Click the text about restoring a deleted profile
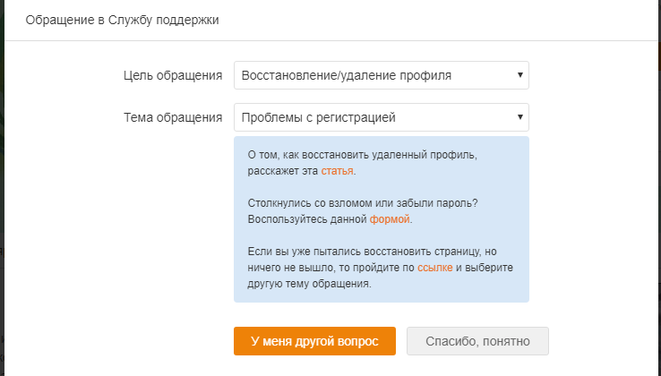This screenshot has height=376, width=661. (x=362, y=163)
